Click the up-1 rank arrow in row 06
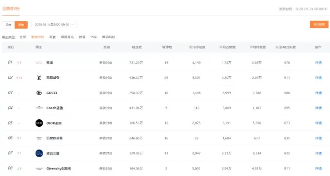Image resolution: width=330 pixels, height=176 pixels. 19,138
